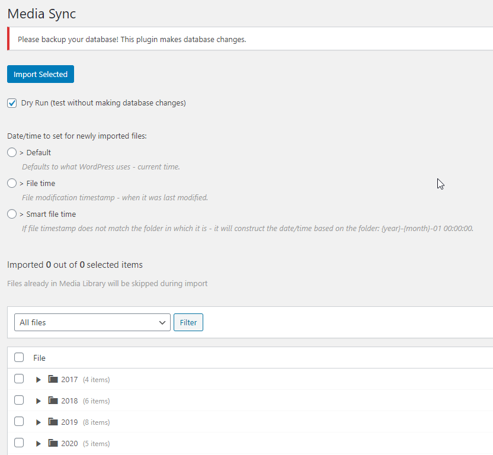Click the 2020 folder icon

pos(53,443)
